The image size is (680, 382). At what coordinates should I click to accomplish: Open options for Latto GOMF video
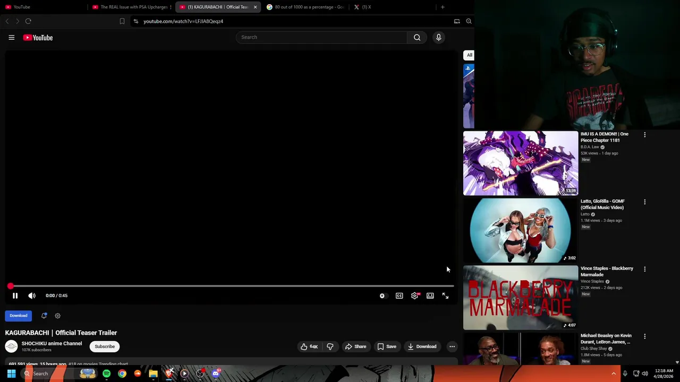pos(645,202)
